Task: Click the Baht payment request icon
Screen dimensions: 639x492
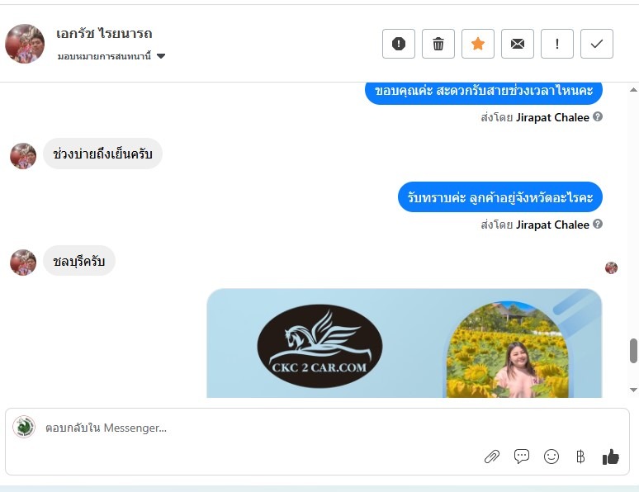Action: 580,457
